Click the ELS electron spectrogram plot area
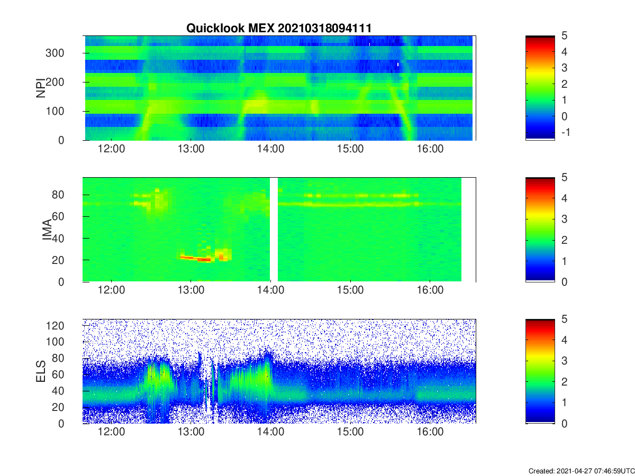This screenshot has width=635, height=476. (x=279, y=371)
